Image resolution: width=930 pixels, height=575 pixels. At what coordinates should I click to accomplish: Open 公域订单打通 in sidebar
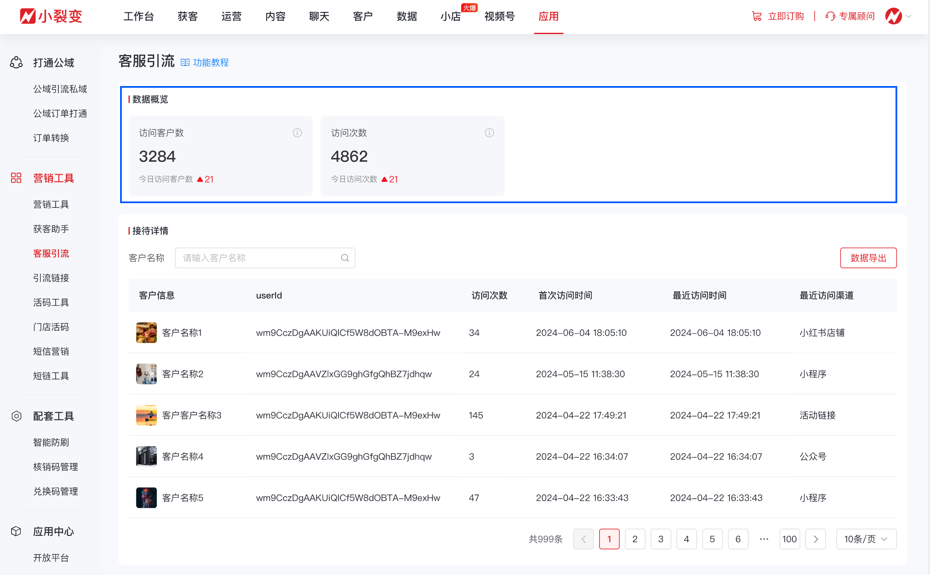[60, 114]
